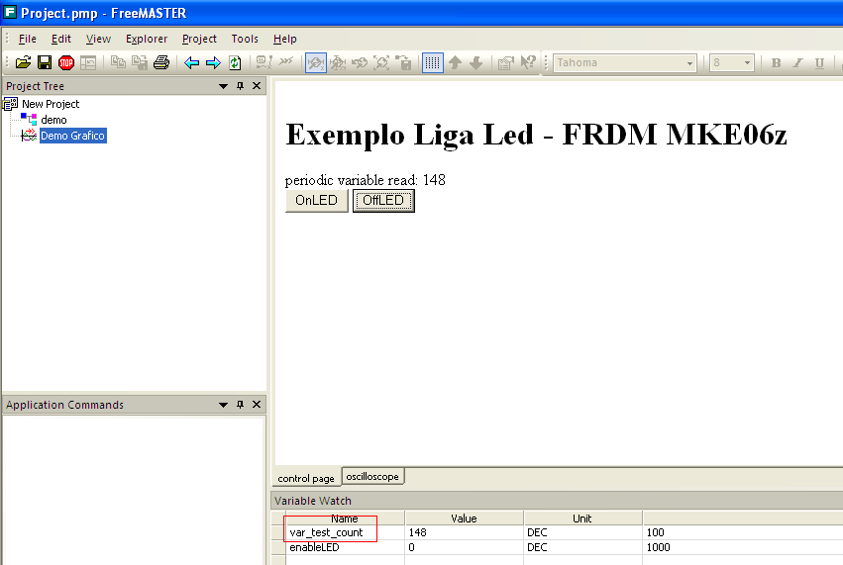Go back with the blue left arrow

pyautogui.click(x=191, y=63)
